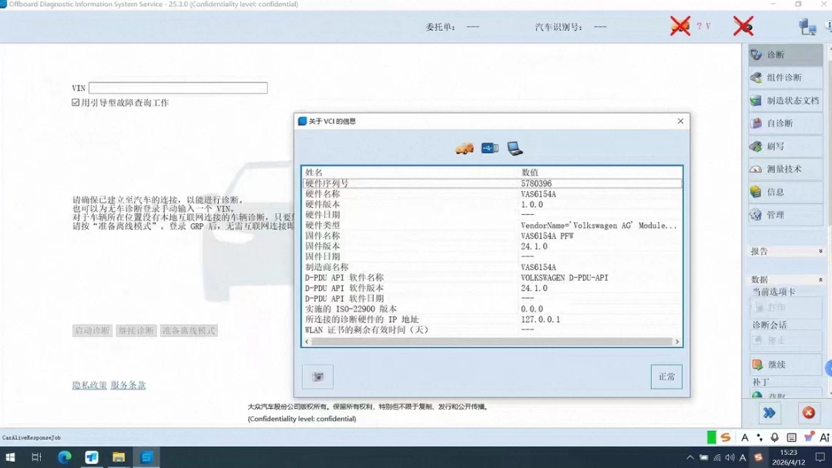Click the double-arrow expander near bottom right
The image size is (832, 468).
pyautogui.click(x=769, y=413)
